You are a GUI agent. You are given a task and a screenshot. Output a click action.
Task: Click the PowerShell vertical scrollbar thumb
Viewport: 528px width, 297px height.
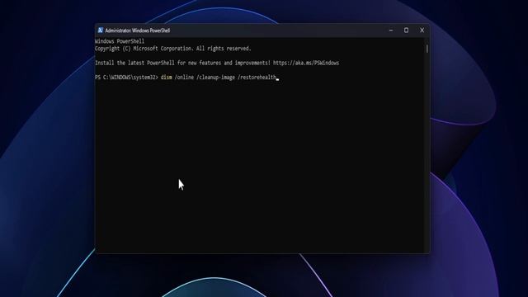click(427, 49)
